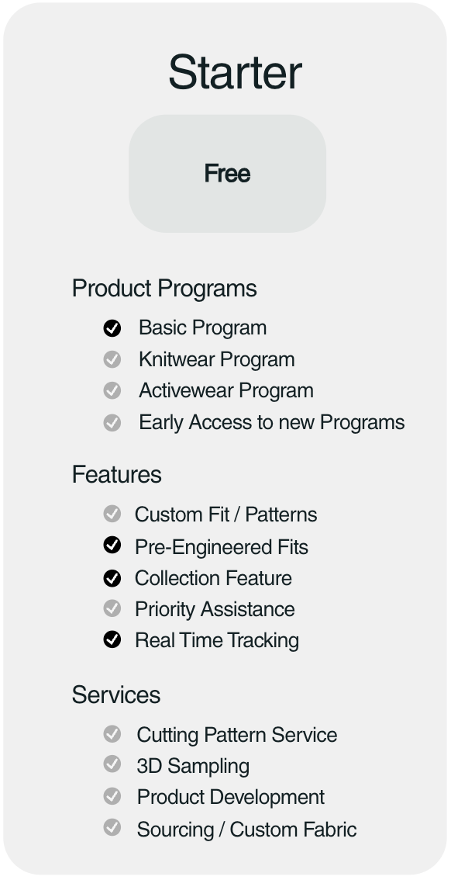Click the 3D Sampling text label
This screenshot has width=451, height=880.
pyautogui.click(x=193, y=766)
